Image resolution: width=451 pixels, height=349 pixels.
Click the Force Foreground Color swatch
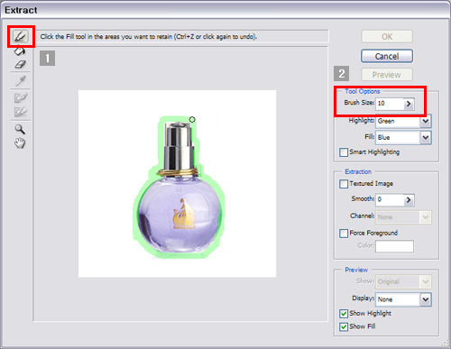pos(394,246)
